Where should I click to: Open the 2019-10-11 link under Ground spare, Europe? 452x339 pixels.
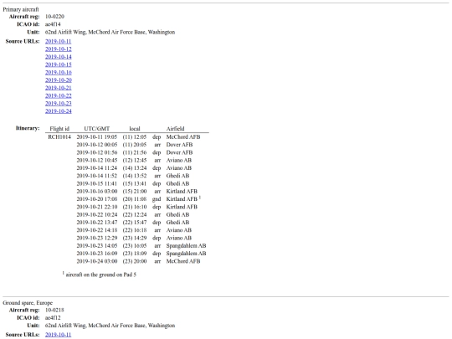[59, 335]
